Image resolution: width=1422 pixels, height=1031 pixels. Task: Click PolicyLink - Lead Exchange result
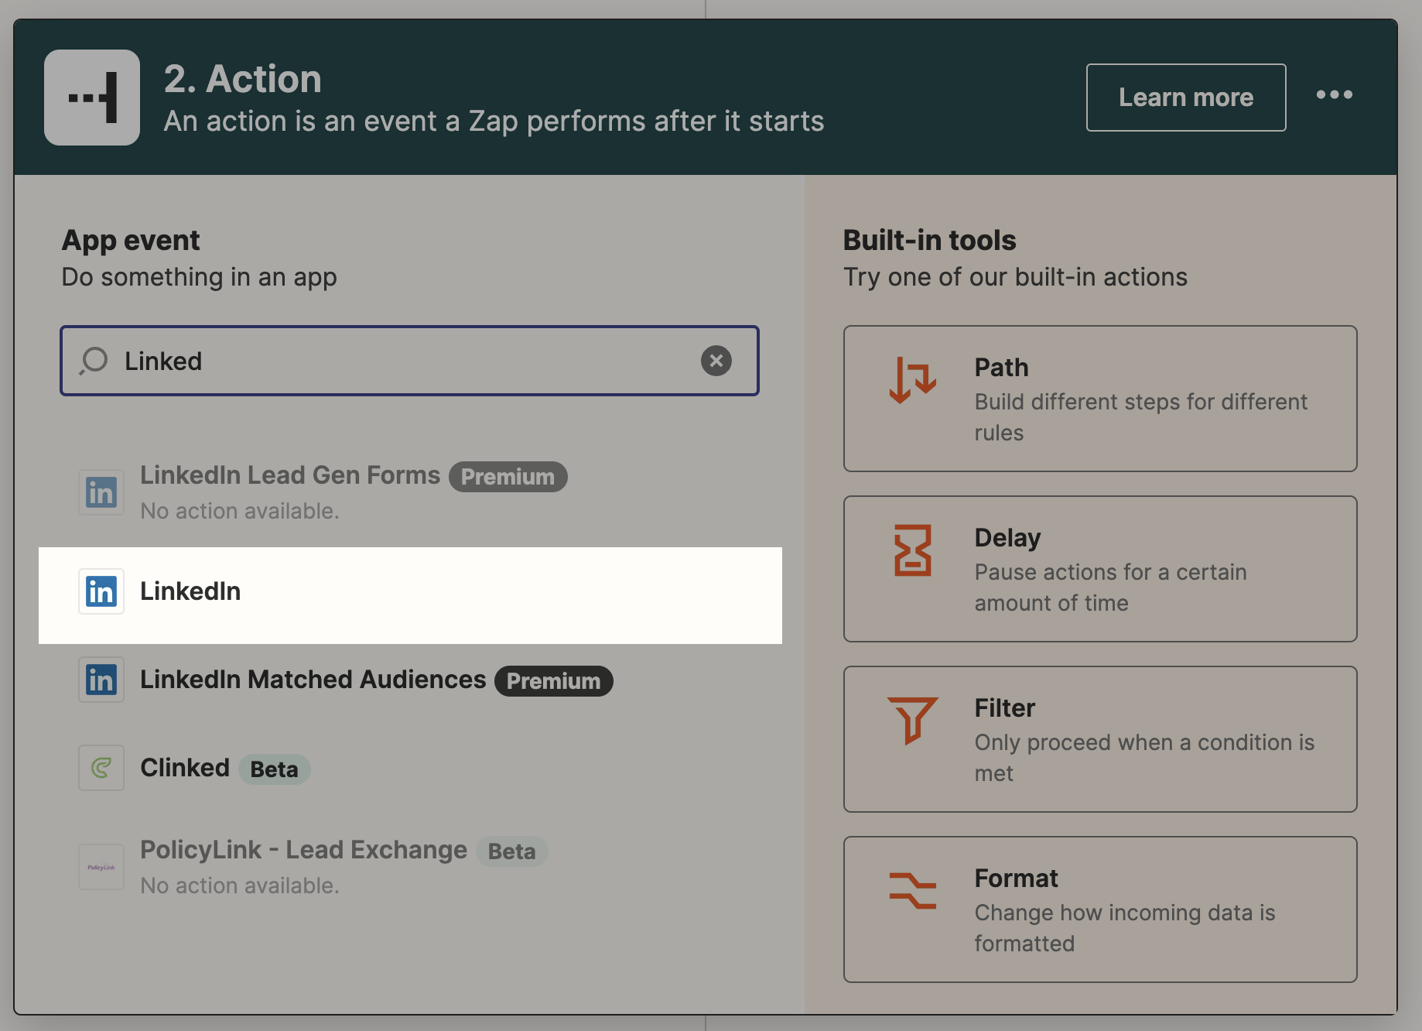[410, 867]
